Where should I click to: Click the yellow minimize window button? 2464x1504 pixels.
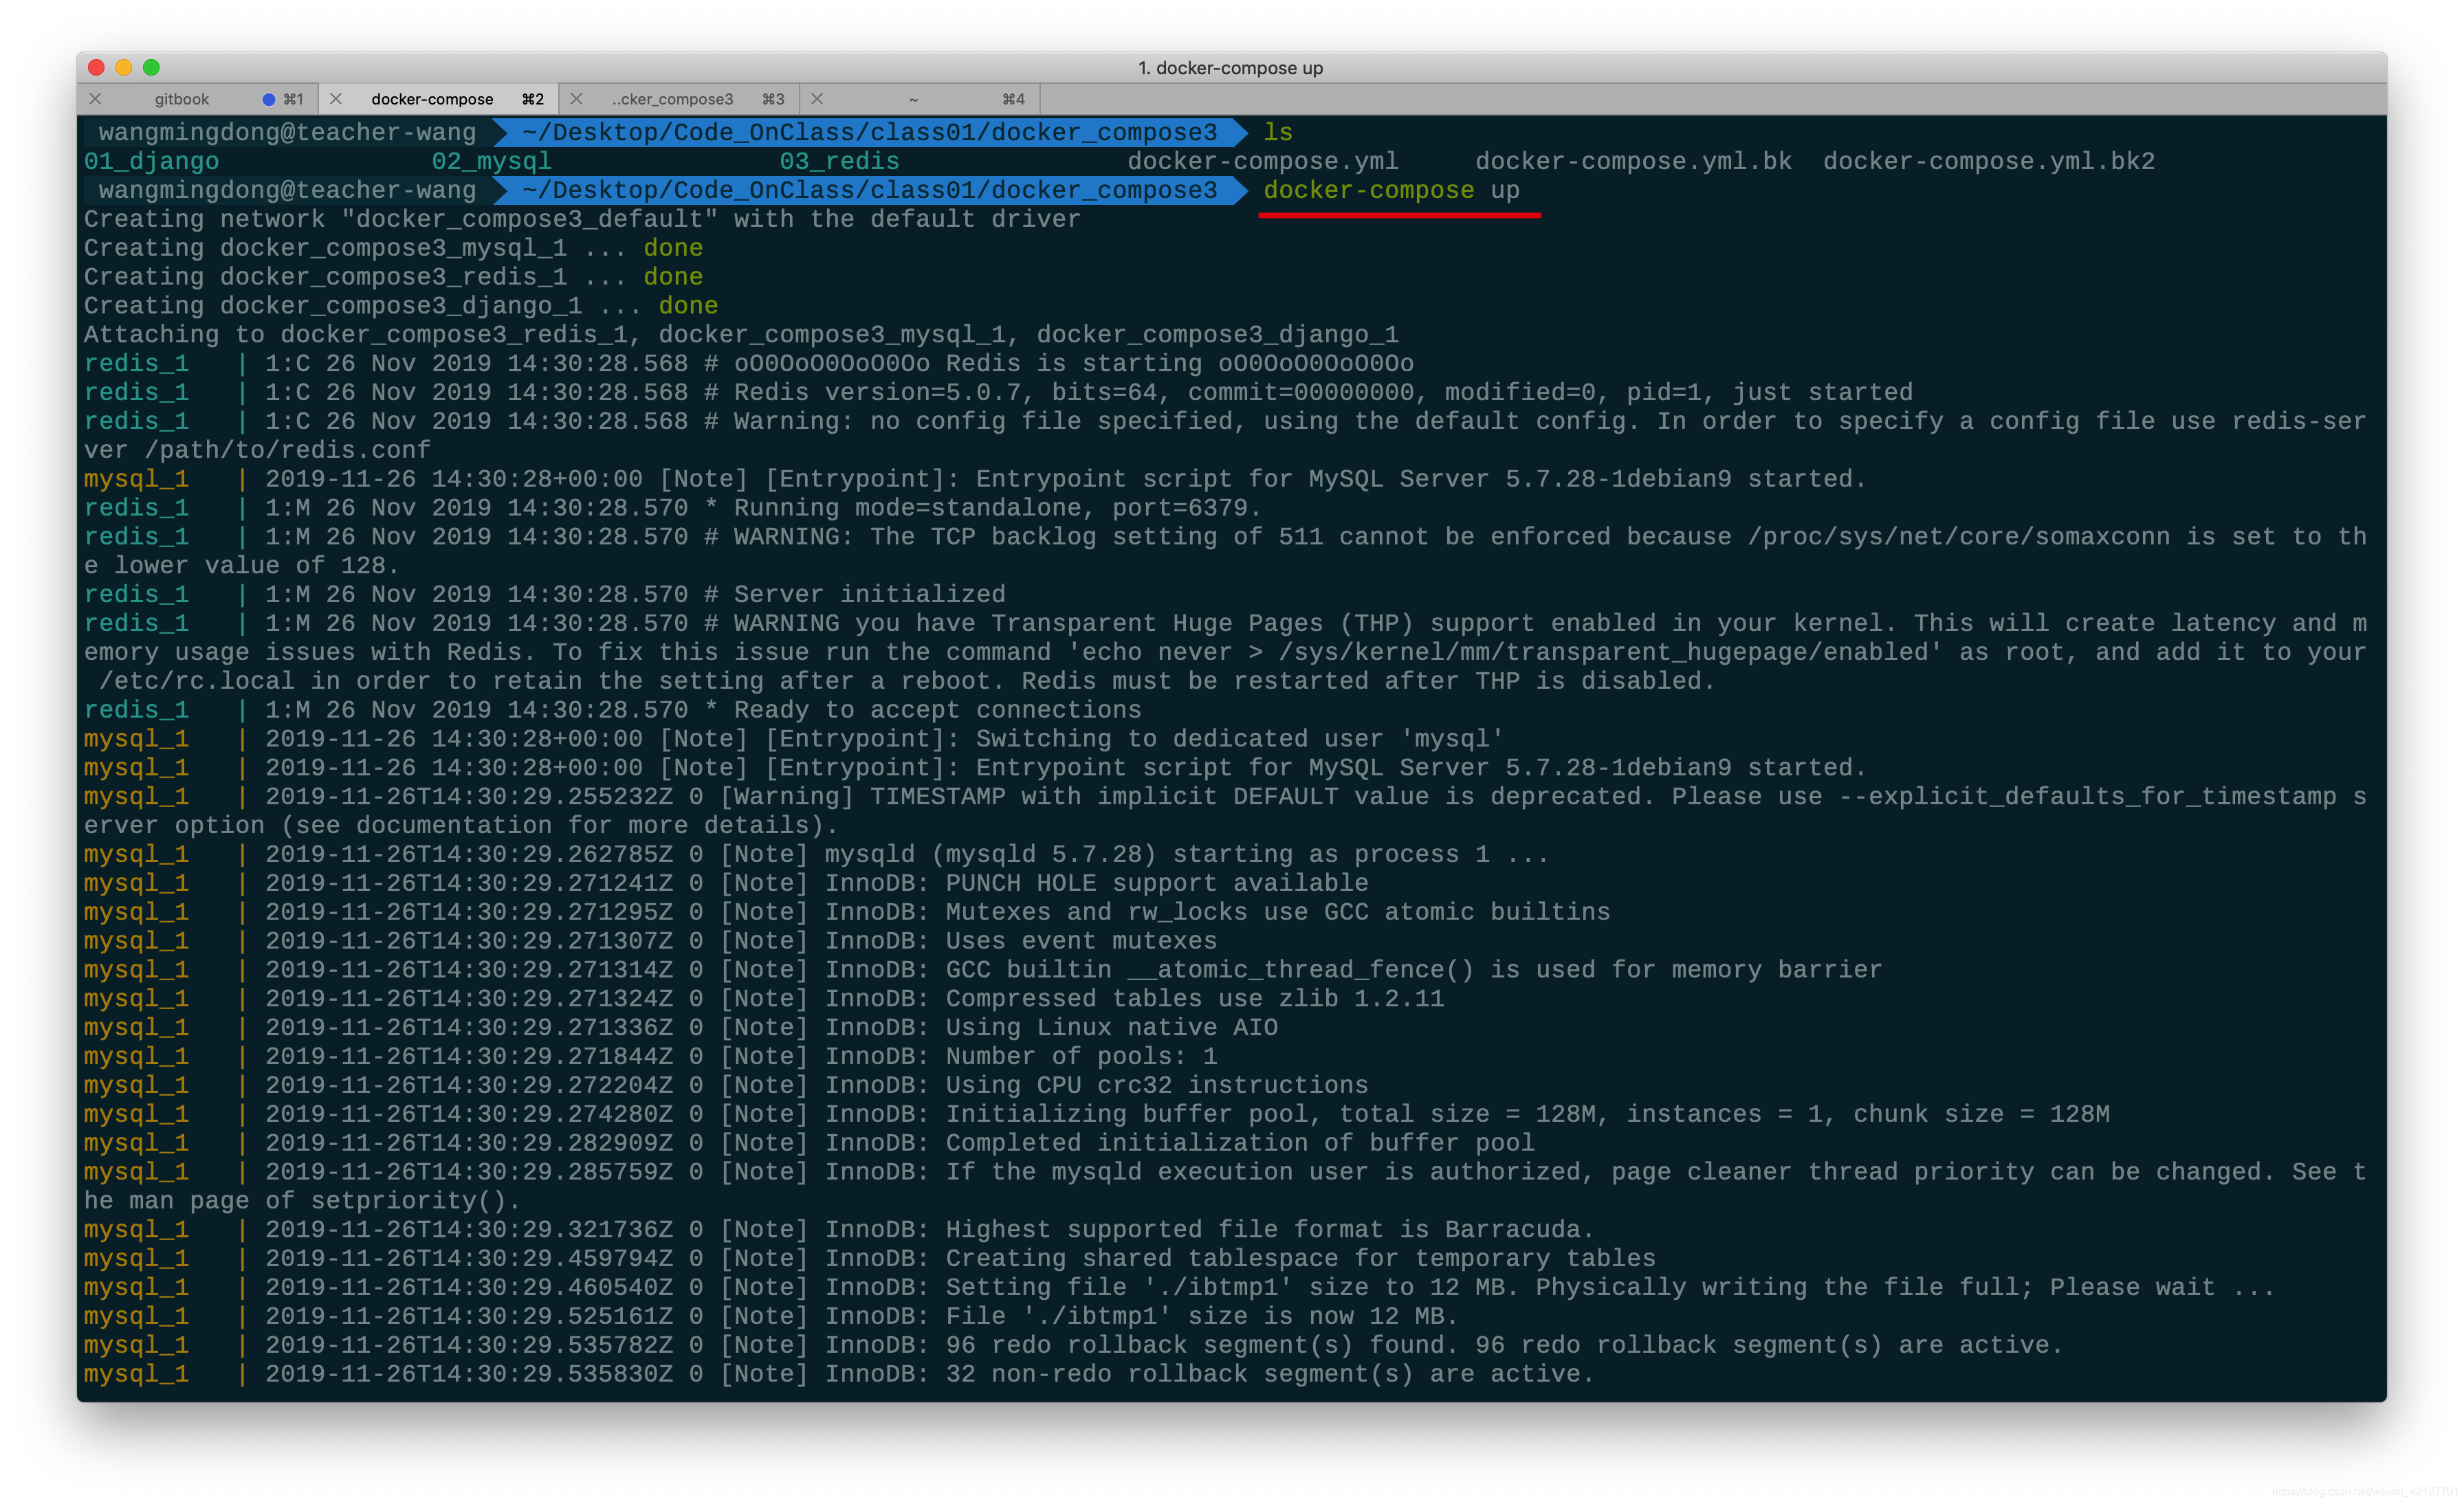pos(124,67)
